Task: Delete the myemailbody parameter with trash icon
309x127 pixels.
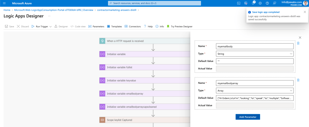Action: pyautogui.click(x=298, y=43)
